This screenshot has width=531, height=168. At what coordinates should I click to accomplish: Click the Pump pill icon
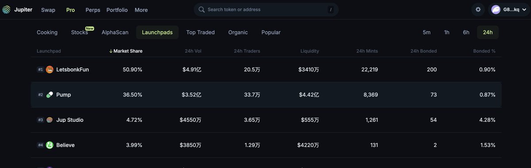pos(50,95)
